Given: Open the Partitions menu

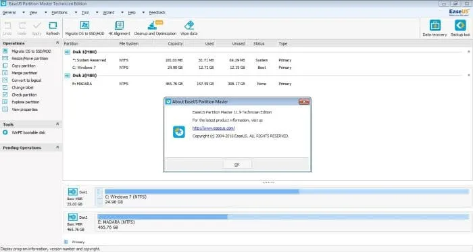Looking at the screenshot, I should click(59, 13).
